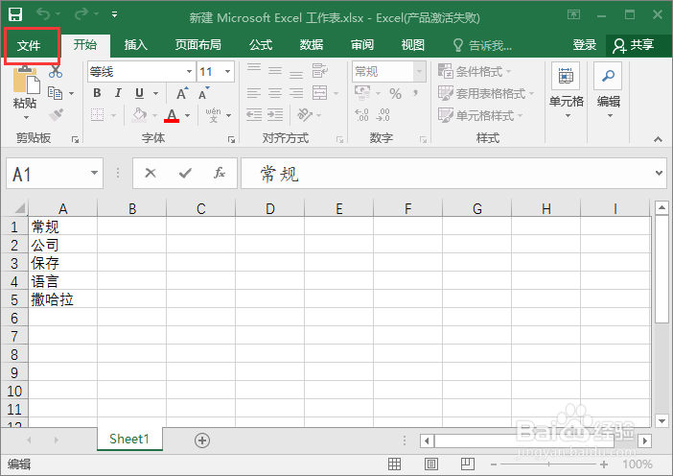The height and width of the screenshot is (476, 673).
Task: Switch to the 数据 tab
Action: coord(312,45)
